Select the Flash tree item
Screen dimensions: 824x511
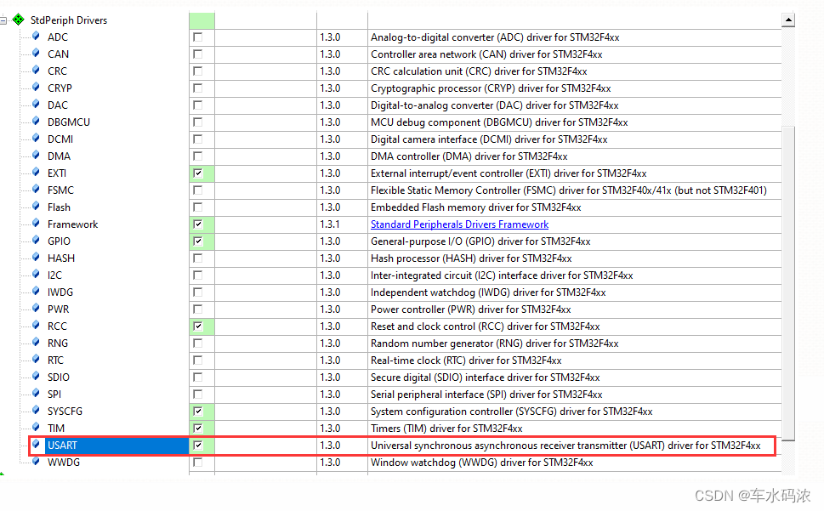coord(59,207)
